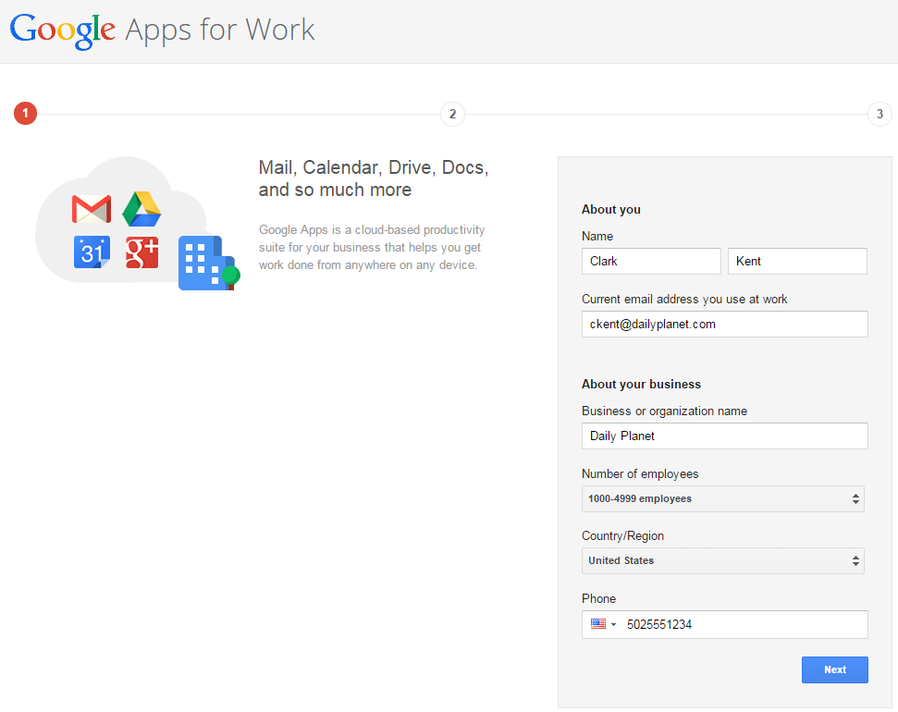Screen dimensions: 898x712
Task: Click the first name field containing Clark
Action: click(651, 261)
